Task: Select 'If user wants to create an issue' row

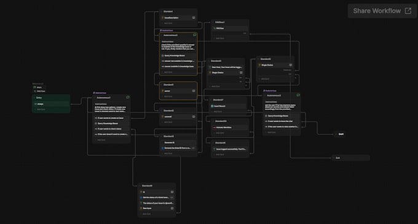Action: click(111, 118)
